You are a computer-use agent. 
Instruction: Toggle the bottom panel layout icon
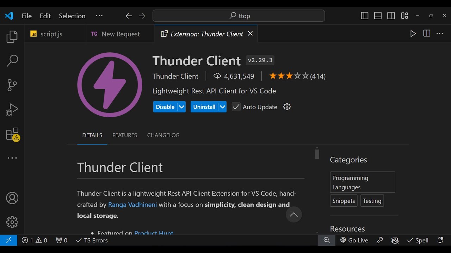tap(378, 16)
